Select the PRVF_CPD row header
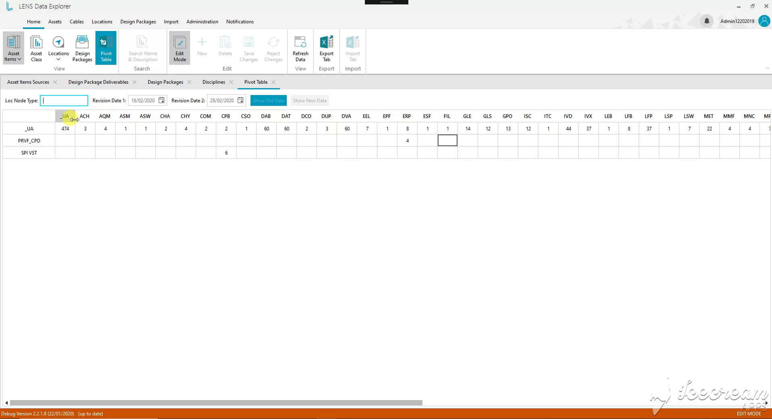The width and height of the screenshot is (772, 419). pyautogui.click(x=29, y=141)
